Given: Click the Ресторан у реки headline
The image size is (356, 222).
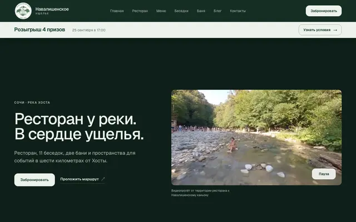Looking at the screenshot, I should 79,127.
